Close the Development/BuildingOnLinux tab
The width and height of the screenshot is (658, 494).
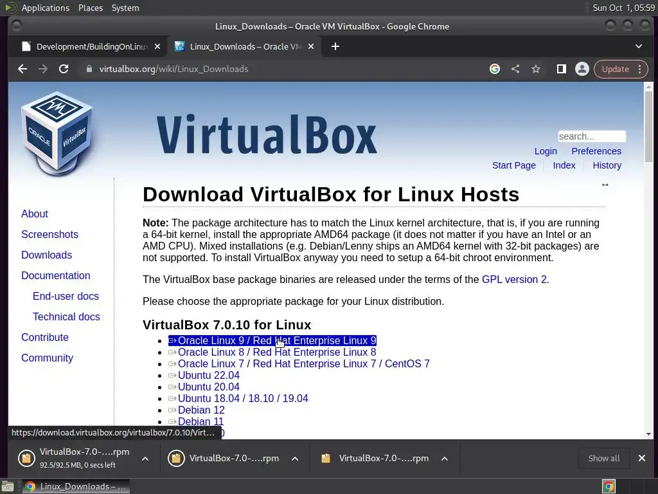click(157, 46)
